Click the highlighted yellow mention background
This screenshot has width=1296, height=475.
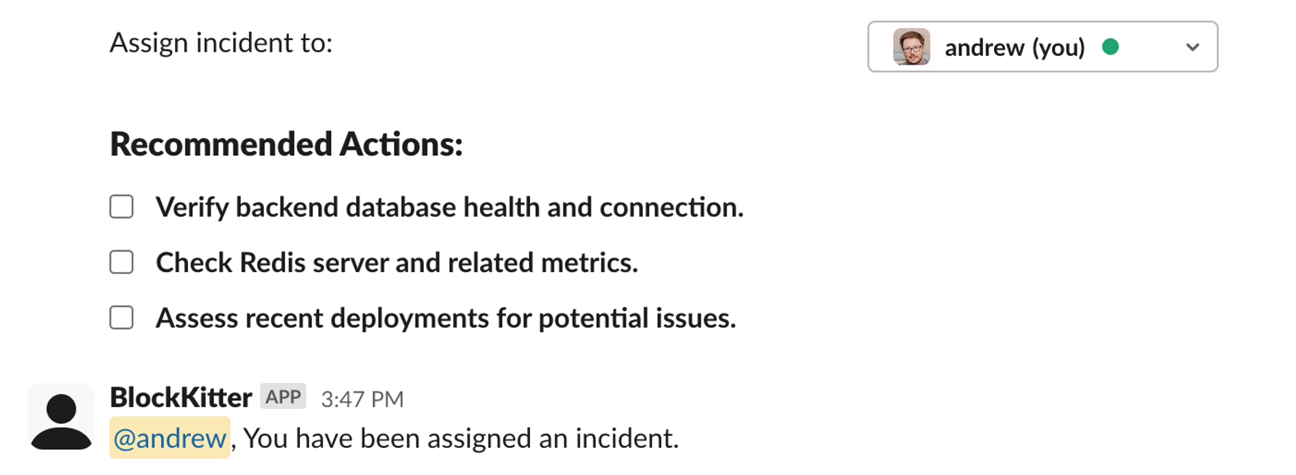[168, 438]
